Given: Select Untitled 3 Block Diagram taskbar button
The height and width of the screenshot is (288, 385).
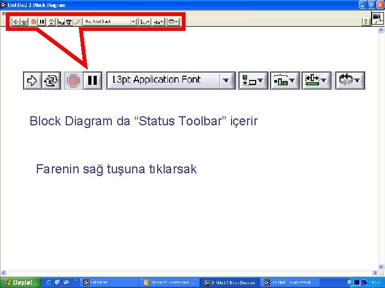Looking at the screenshot, I should 230,283.
